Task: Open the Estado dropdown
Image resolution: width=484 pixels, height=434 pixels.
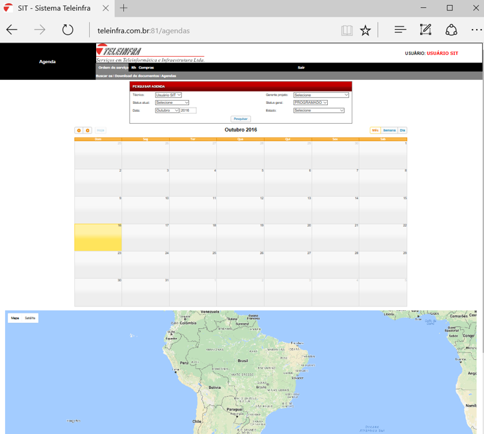Action: [319, 110]
